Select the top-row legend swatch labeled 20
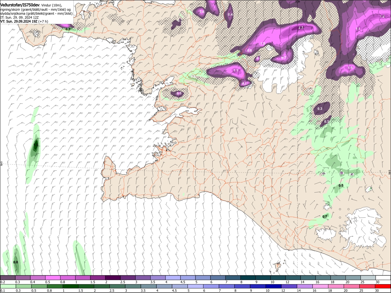Viewport: 391px width, 293px height. pos(354,277)
